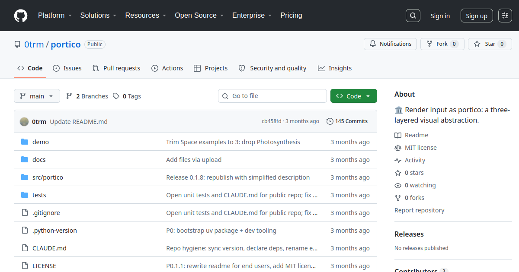This screenshot has width=519, height=272.
Task: Open the search magnifier button
Action: coord(413,16)
